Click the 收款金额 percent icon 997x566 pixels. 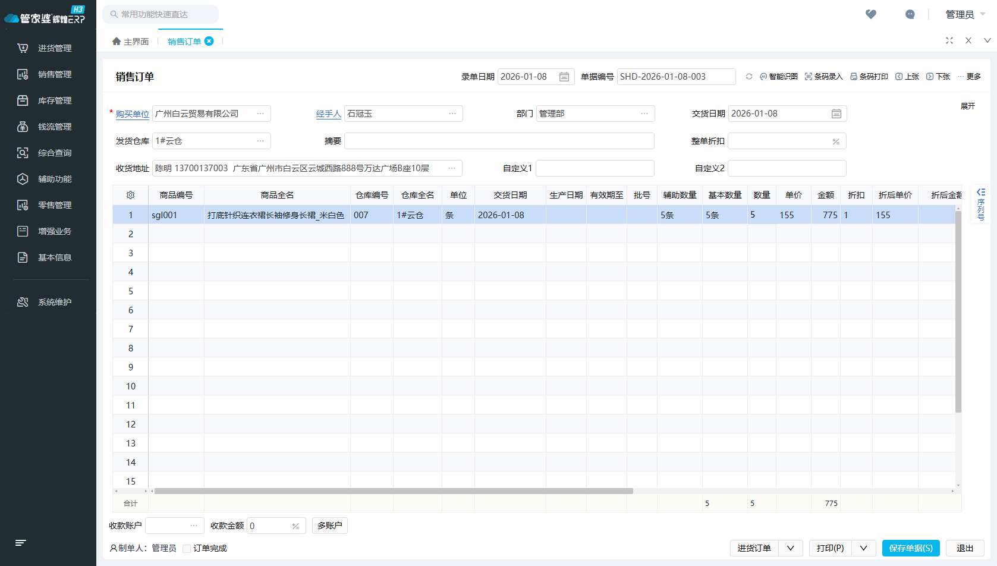pos(295,526)
